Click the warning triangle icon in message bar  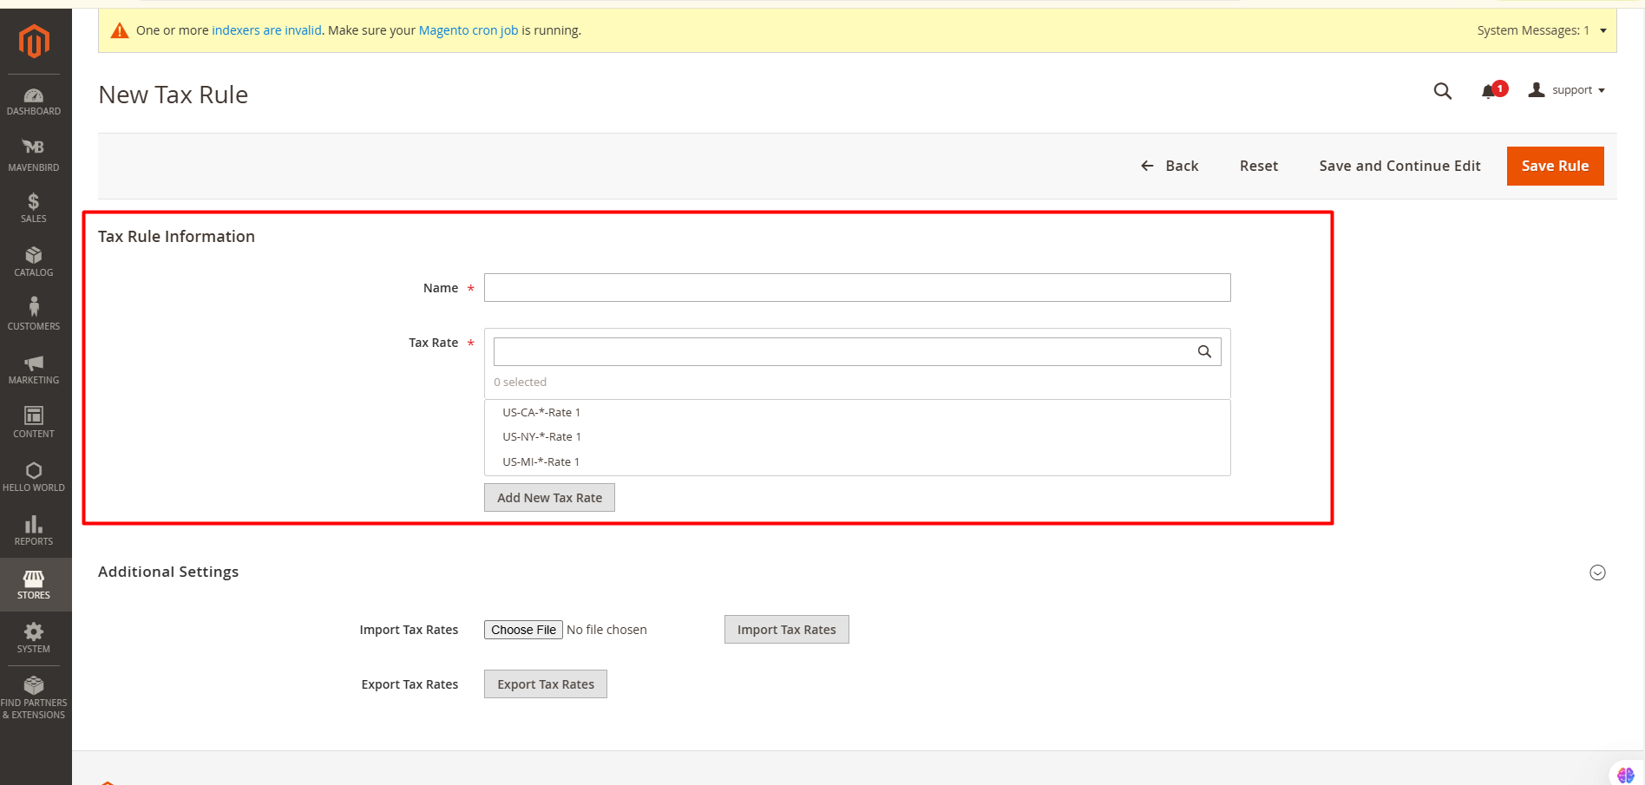[x=120, y=30]
